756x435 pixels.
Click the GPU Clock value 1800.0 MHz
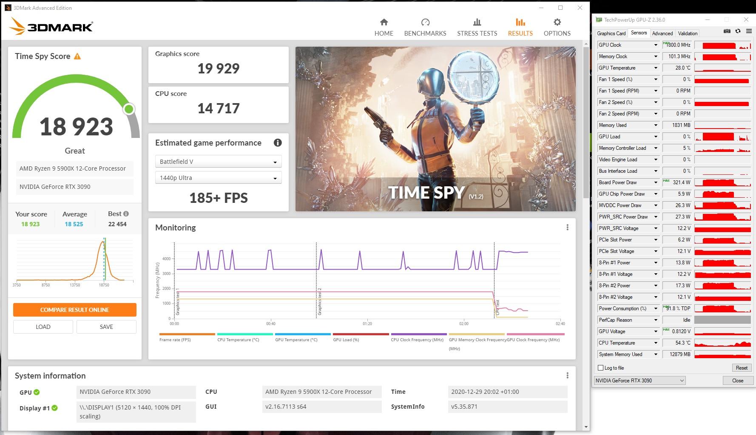(677, 45)
